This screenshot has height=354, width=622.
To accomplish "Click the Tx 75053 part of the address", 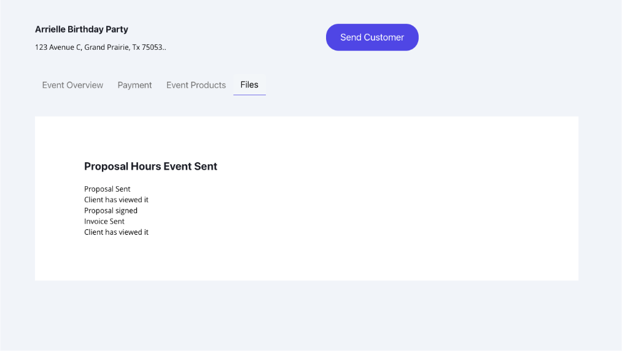I will click(147, 47).
